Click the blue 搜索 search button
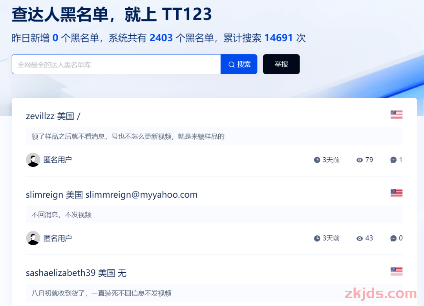 click(239, 64)
